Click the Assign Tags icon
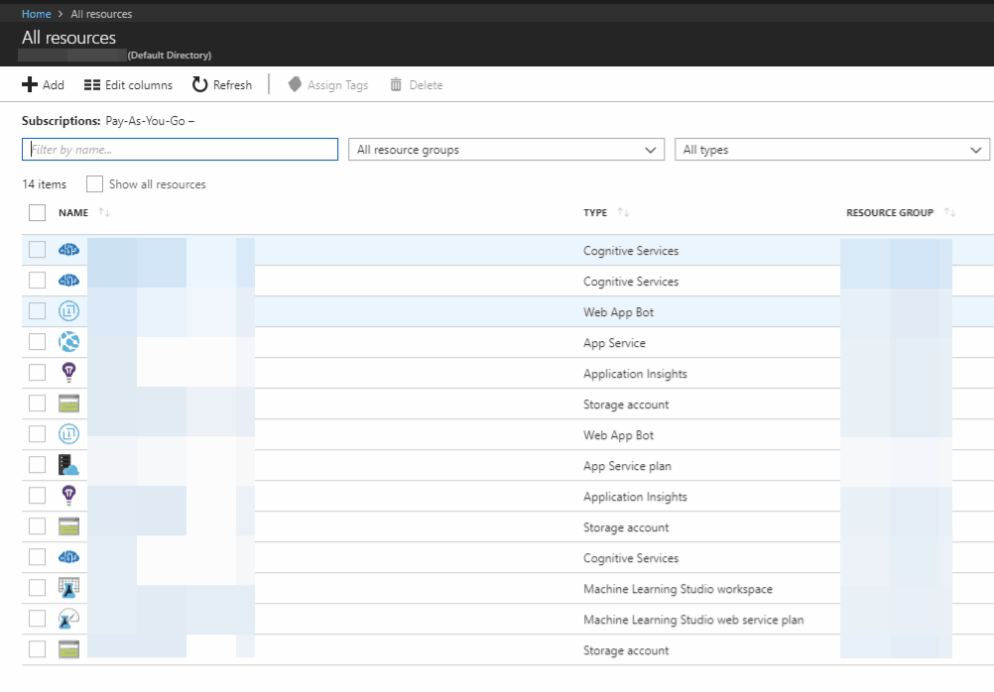Image resolution: width=994 pixels, height=692 pixels. pos(295,85)
